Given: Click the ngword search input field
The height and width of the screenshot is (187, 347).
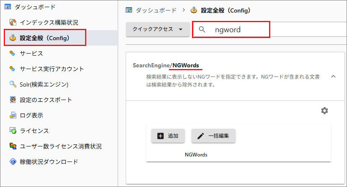Looking at the screenshot, I should 239,30.
